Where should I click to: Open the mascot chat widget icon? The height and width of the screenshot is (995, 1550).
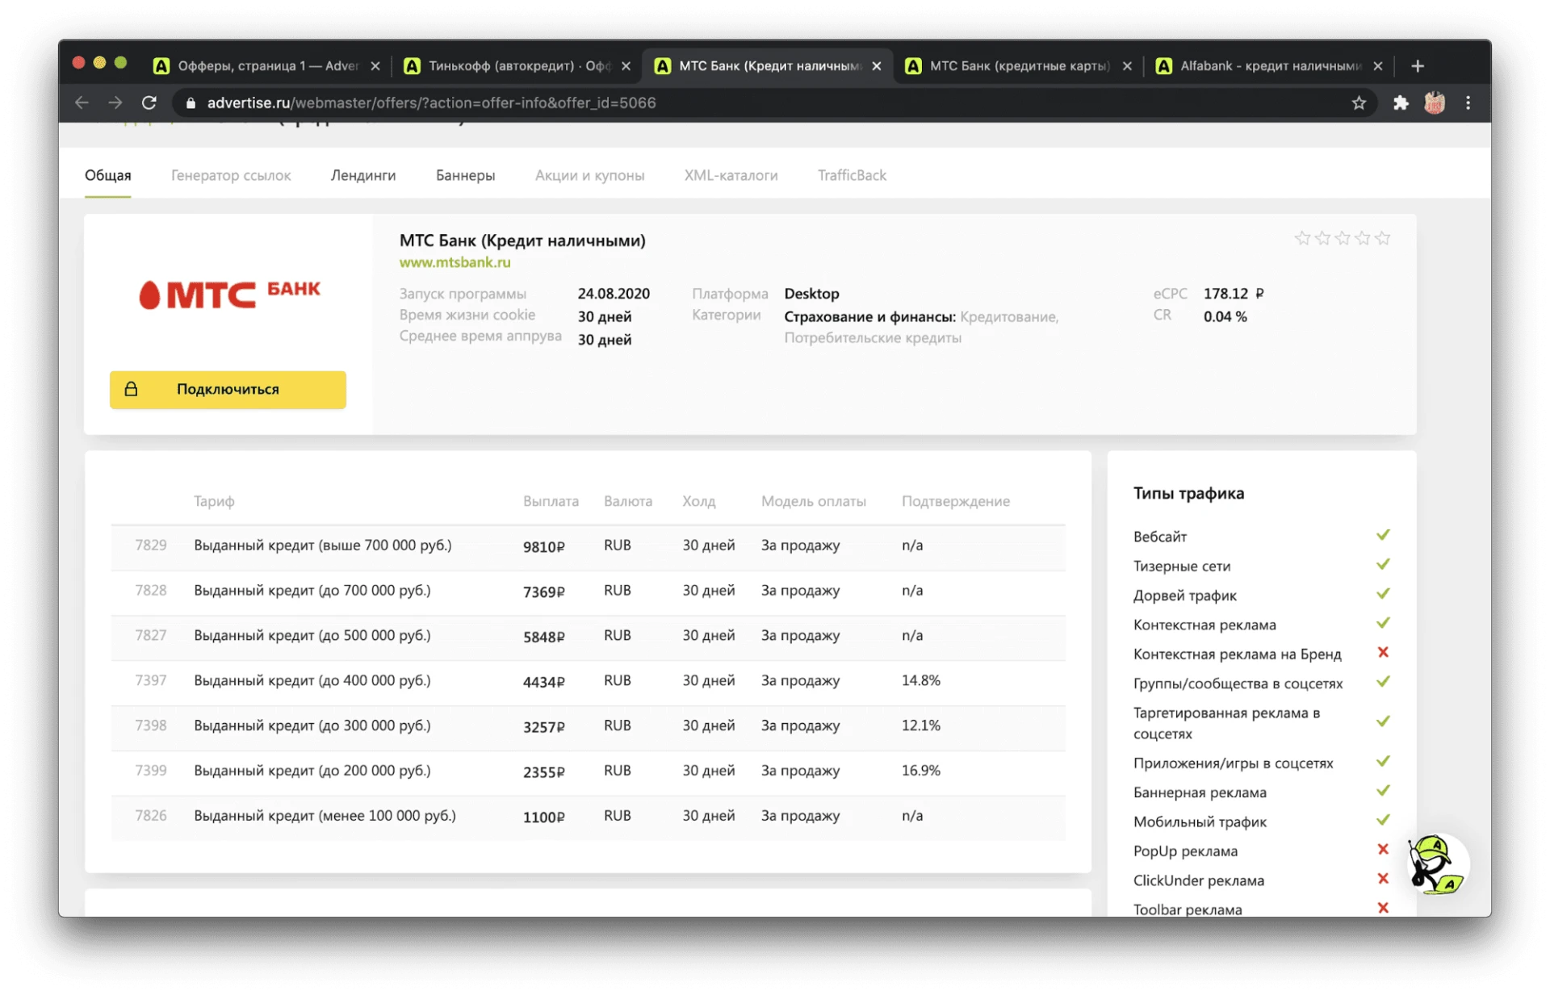1437,865
